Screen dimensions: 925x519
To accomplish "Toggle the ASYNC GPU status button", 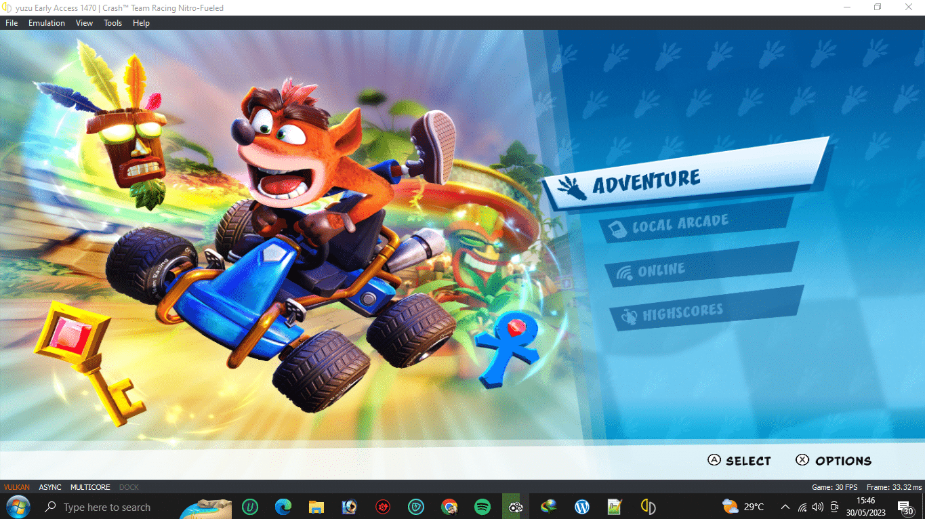I will click(x=50, y=487).
